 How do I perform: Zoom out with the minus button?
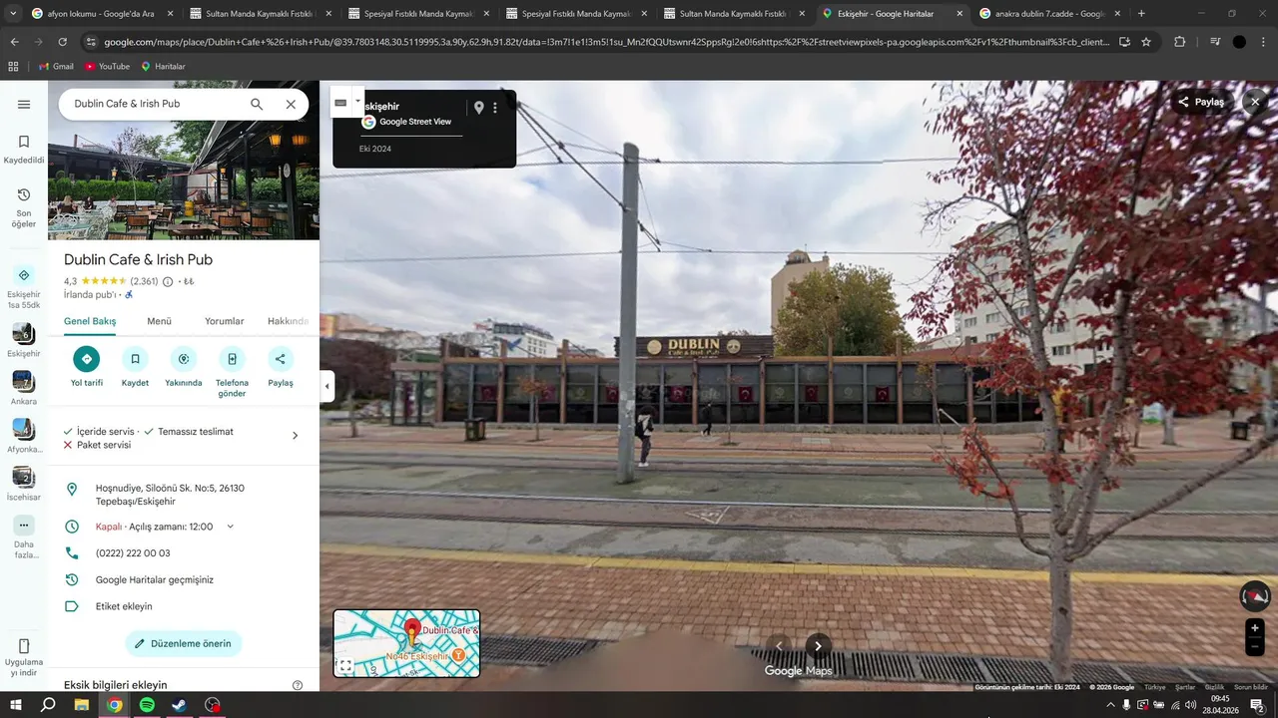tap(1255, 647)
